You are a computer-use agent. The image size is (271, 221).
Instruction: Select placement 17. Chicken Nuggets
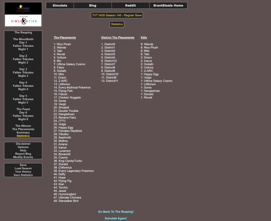[x=67, y=98]
